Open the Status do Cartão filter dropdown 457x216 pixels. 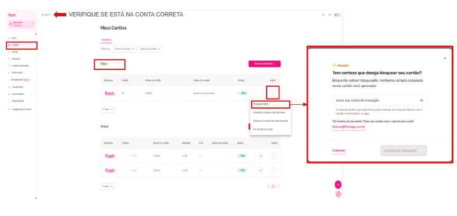click(150, 49)
